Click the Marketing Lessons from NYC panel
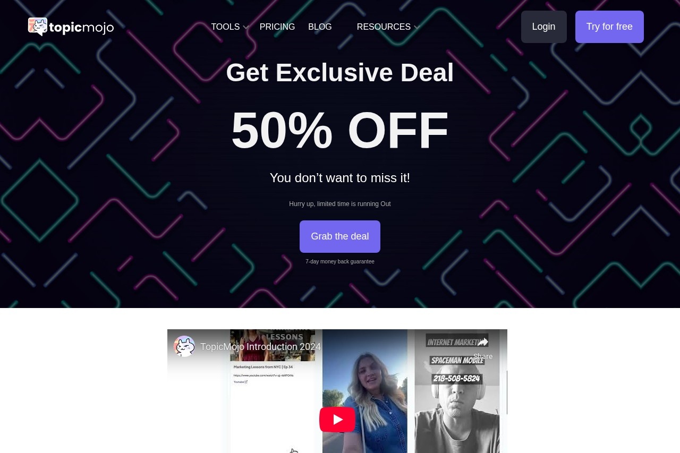Screen dimensions: 680x453 (x=273, y=391)
